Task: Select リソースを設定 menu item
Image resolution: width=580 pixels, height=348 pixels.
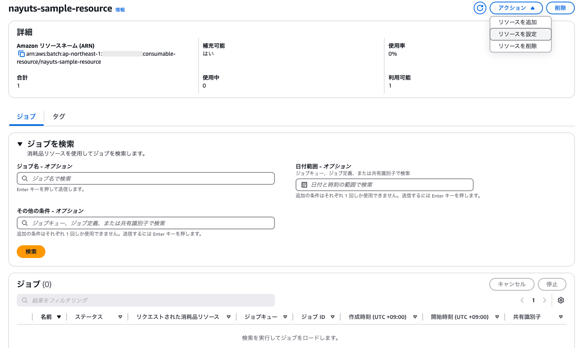Action: pos(520,34)
